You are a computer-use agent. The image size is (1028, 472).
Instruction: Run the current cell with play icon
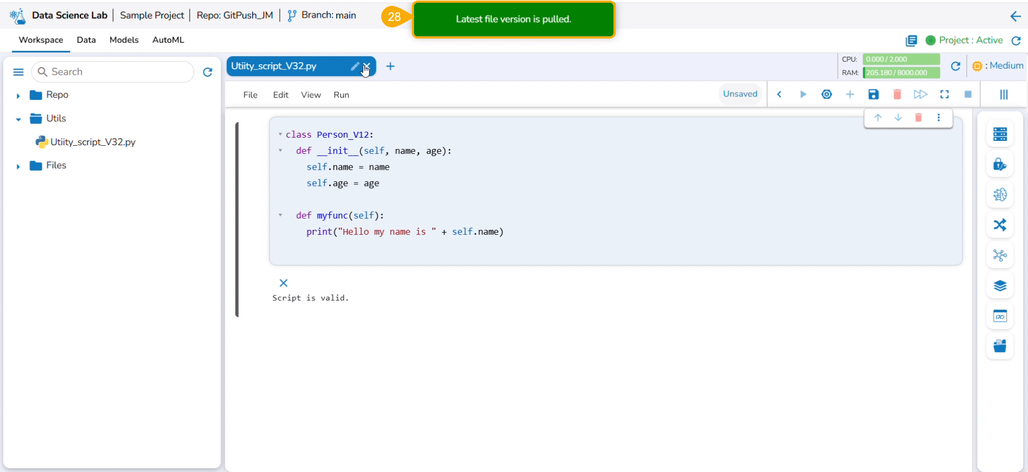pyautogui.click(x=803, y=95)
